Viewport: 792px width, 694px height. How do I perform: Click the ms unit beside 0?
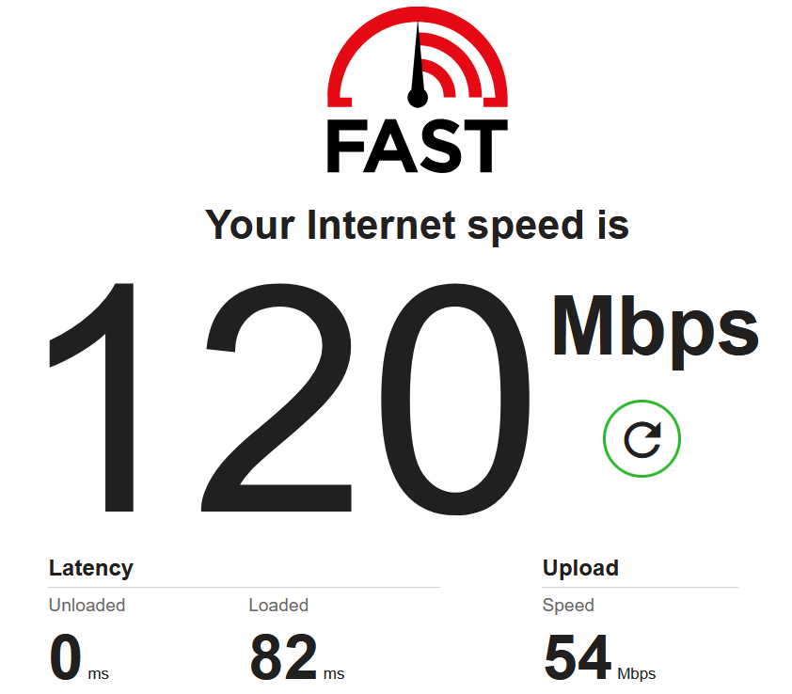pos(99,674)
